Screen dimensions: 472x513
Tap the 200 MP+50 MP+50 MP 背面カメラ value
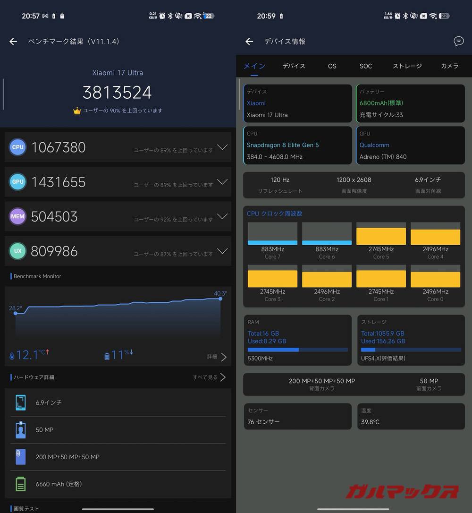pos(322,381)
